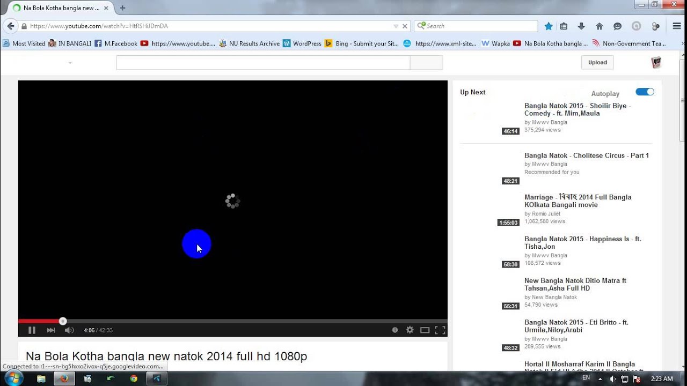Open the Wapka bookmark

click(x=495, y=43)
